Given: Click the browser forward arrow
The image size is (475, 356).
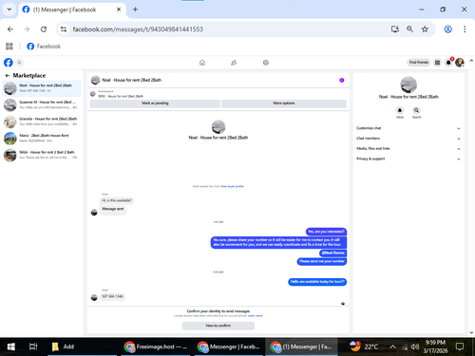Looking at the screenshot, I should pos(27,29).
